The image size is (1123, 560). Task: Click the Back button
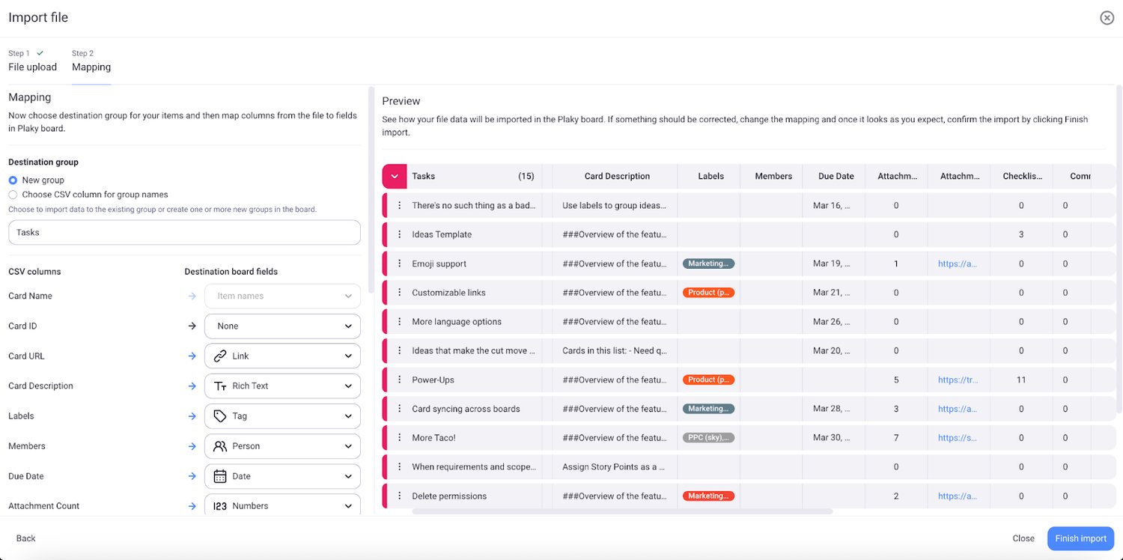[26, 538]
